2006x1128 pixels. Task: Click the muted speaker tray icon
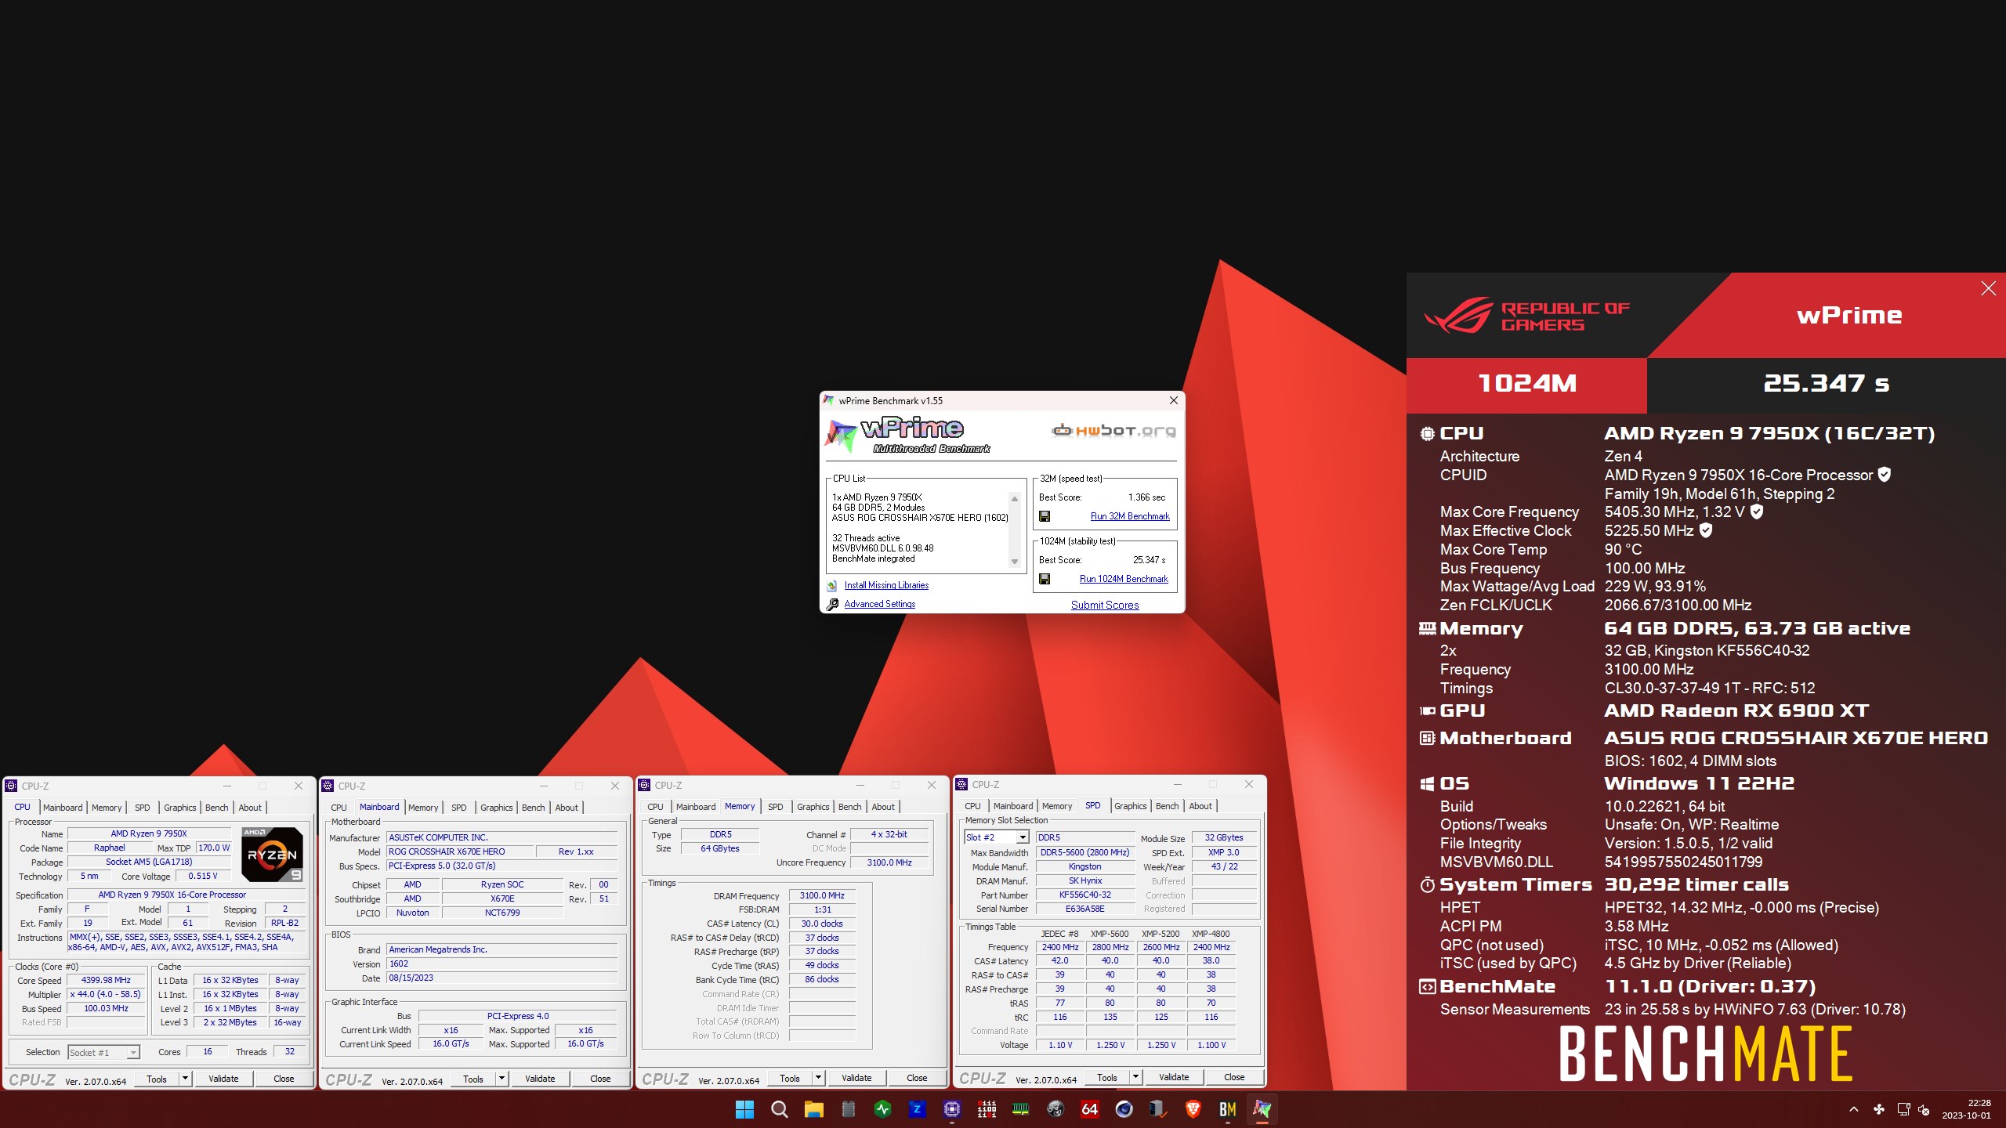pyautogui.click(x=1924, y=1109)
